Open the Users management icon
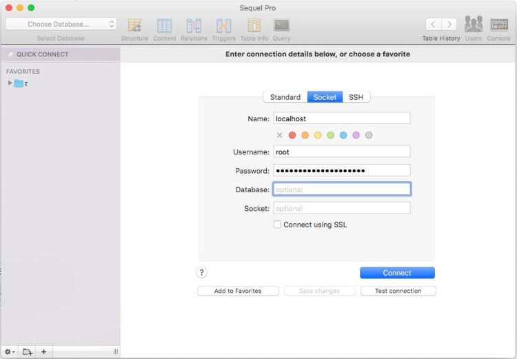The image size is (517, 359). point(474,24)
